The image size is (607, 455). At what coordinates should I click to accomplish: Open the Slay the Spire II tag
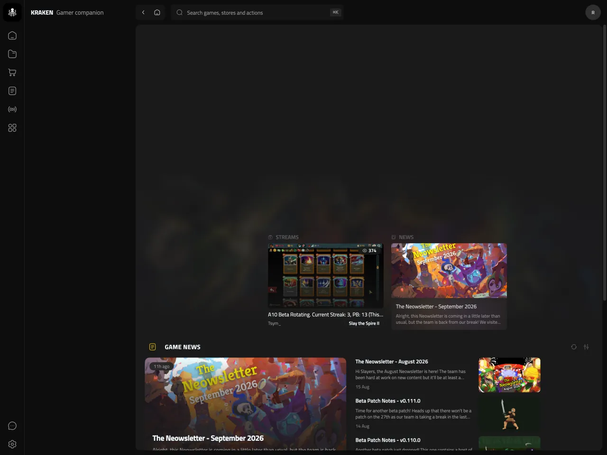[x=364, y=323]
